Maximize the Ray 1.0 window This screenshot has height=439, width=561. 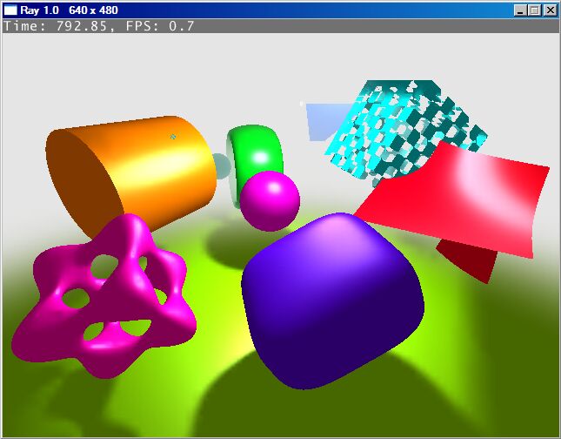click(x=535, y=10)
